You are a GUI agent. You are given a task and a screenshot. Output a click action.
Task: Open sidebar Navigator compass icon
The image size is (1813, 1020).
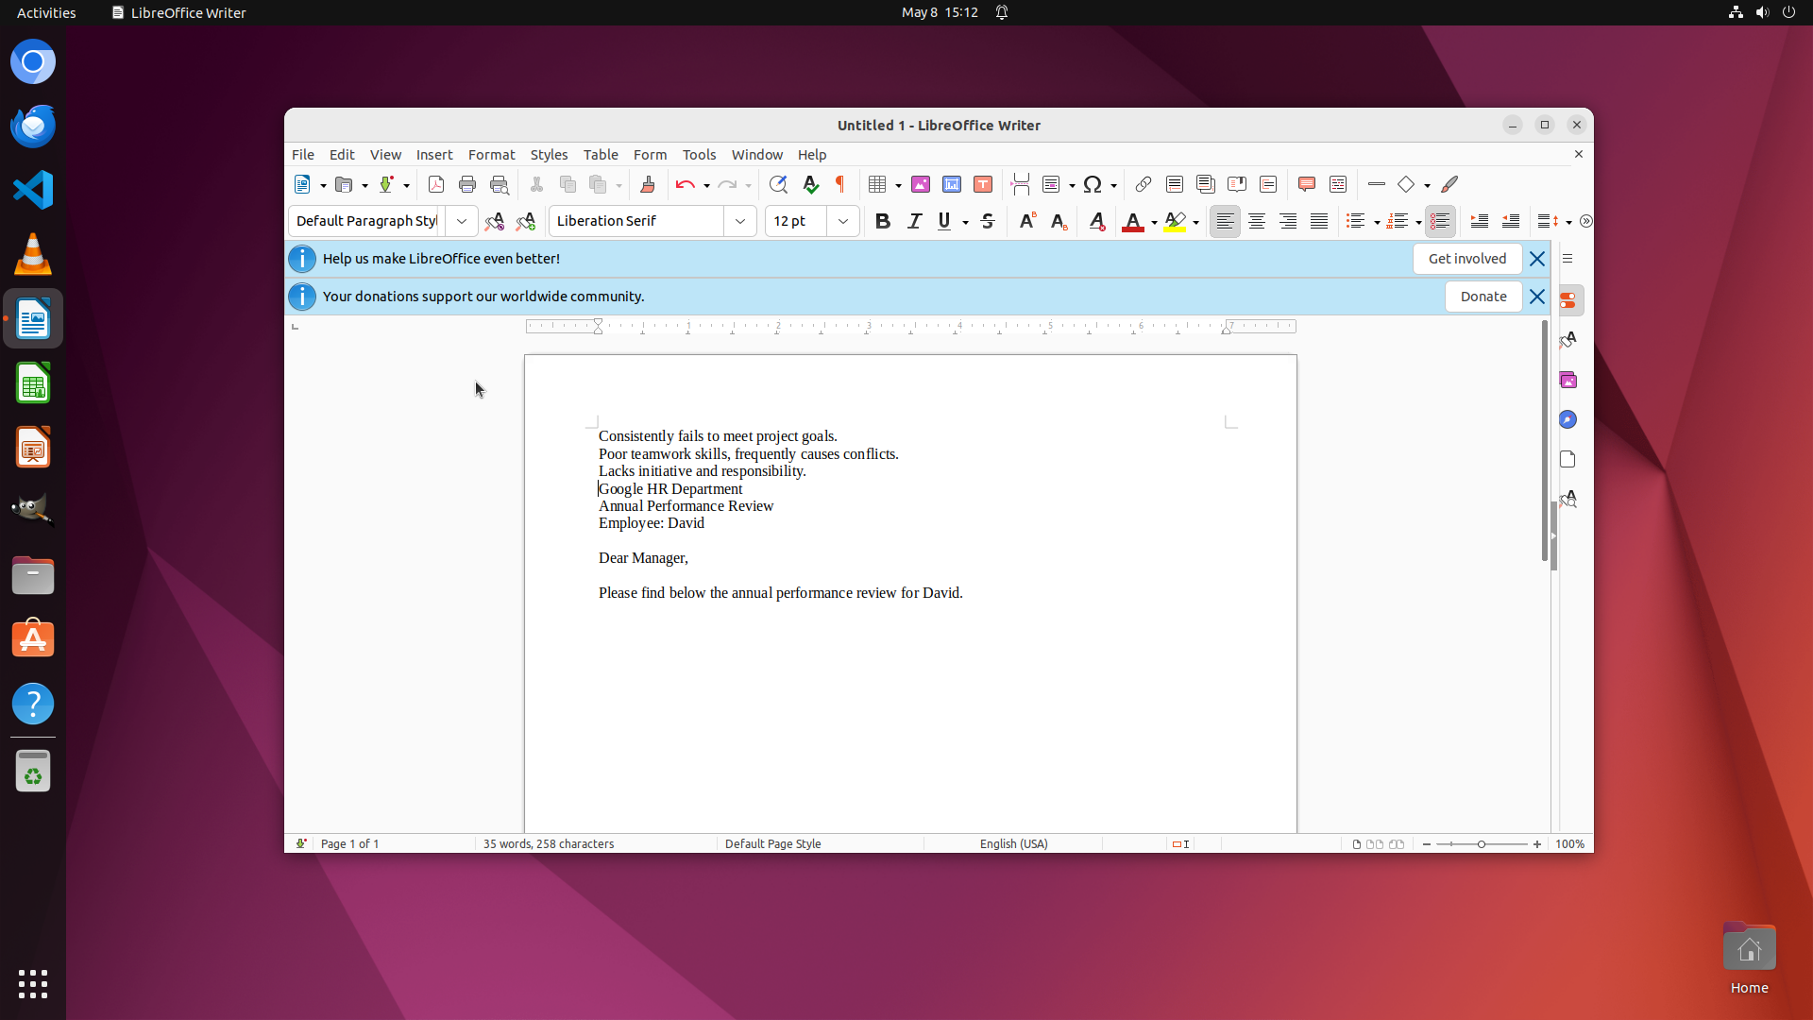point(1567,419)
